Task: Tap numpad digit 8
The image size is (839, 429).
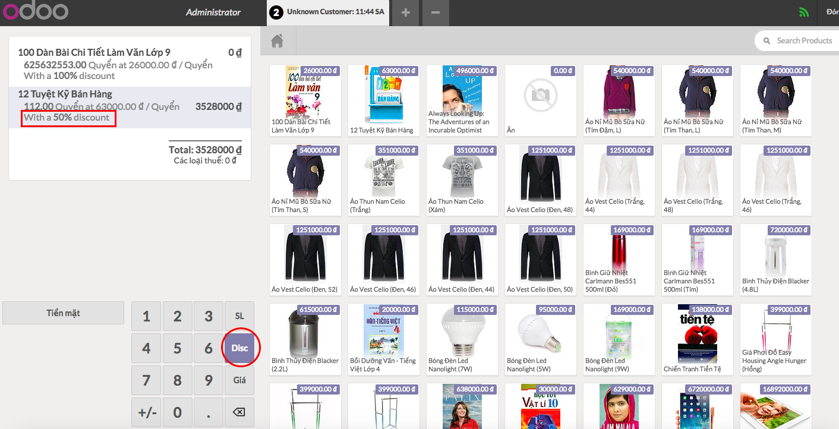Action: pos(177,380)
